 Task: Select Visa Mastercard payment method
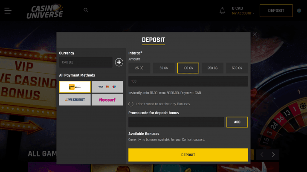click(x=107, y=87)
